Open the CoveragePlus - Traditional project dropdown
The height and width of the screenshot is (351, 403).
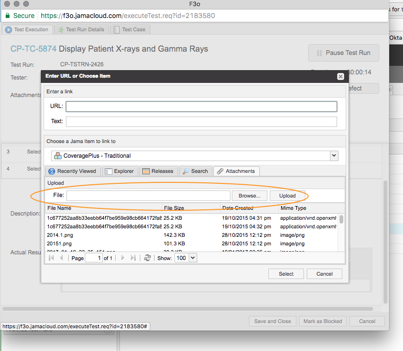pos(334,155)
